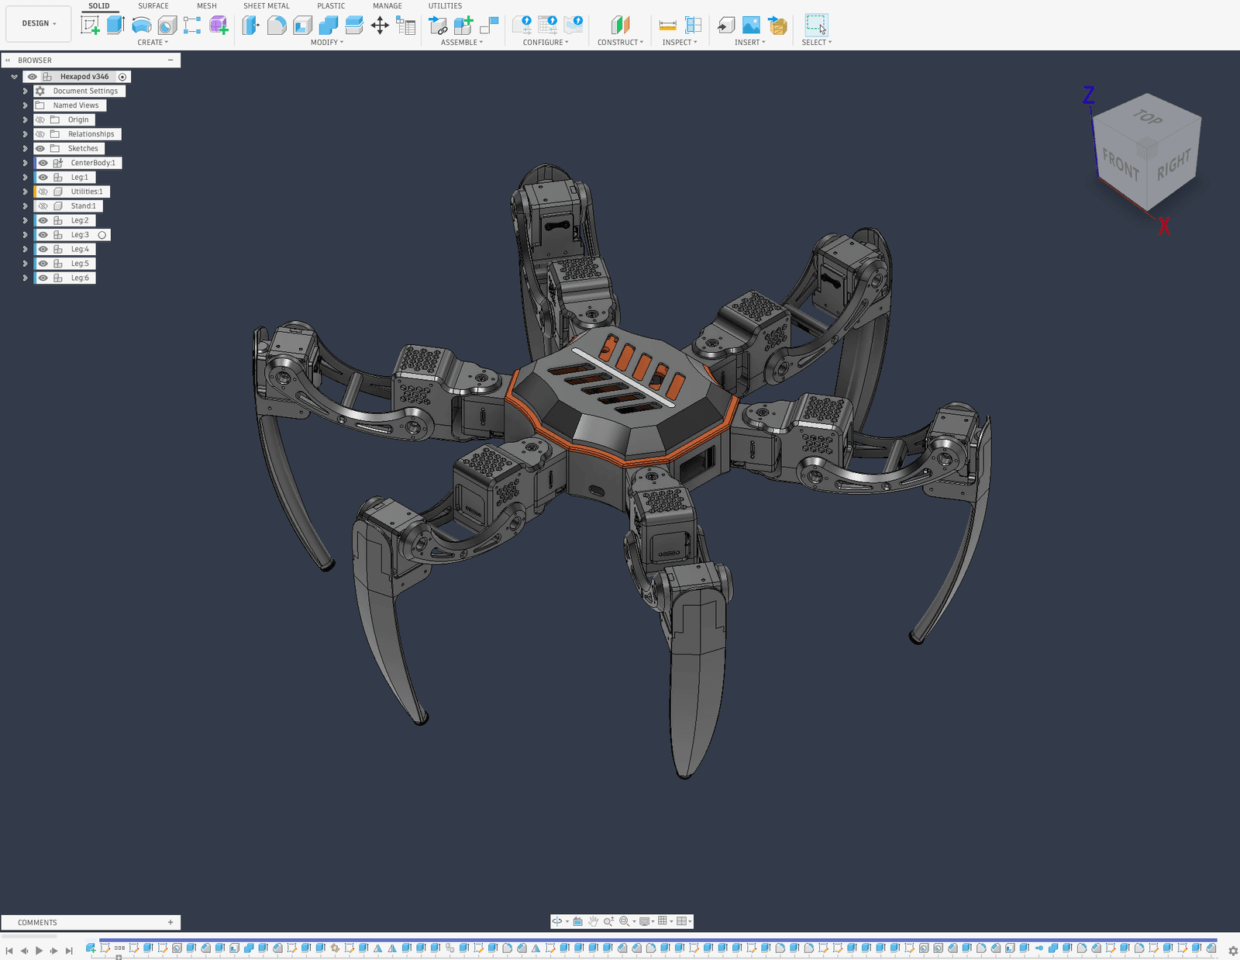The width and height of the screenshot is (1240, 960).
Task: Expand the Leg:6 tree node
Action: coord(25,278)
